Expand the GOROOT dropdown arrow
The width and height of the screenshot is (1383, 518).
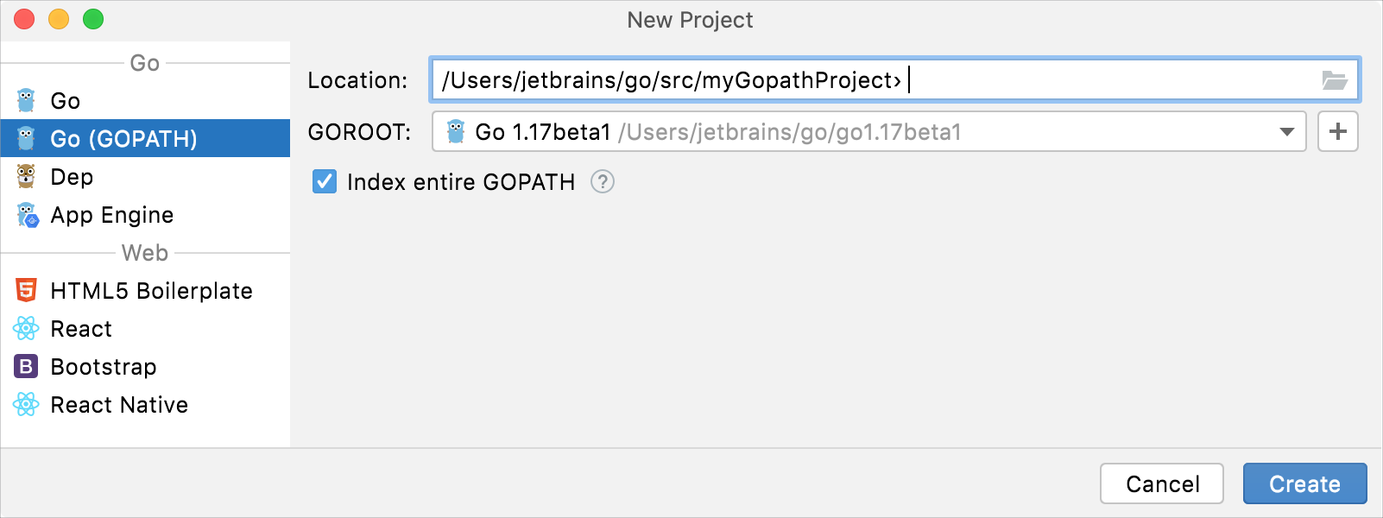tap(1286, 132)
